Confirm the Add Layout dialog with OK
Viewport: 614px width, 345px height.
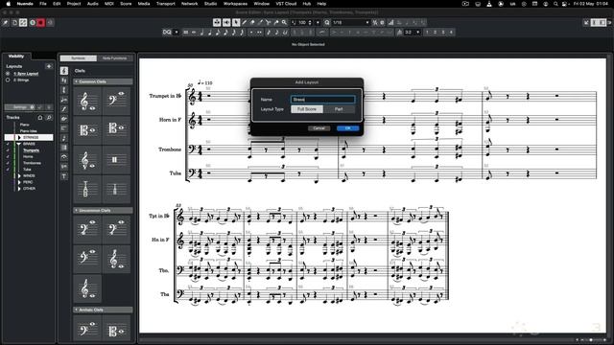point(347,128)
